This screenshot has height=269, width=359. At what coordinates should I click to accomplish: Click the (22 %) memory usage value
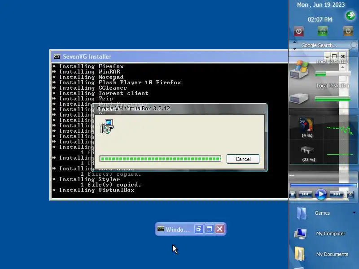309,160
